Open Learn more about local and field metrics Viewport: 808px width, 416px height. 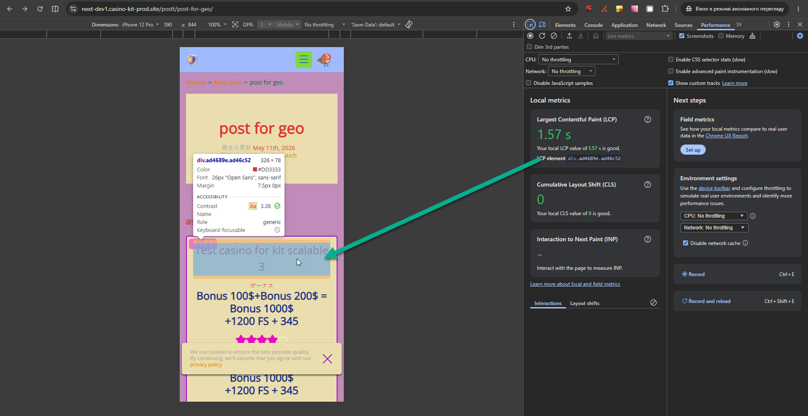575,284
